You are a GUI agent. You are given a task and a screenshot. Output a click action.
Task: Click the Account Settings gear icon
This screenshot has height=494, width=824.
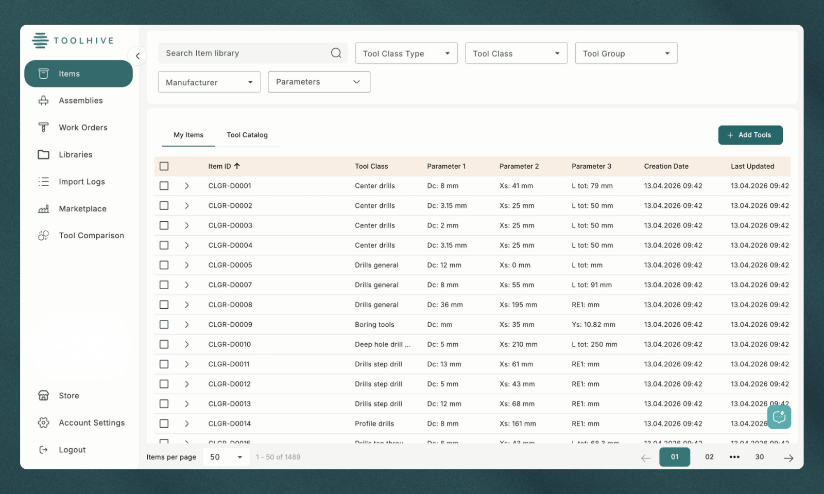point(44,422)
